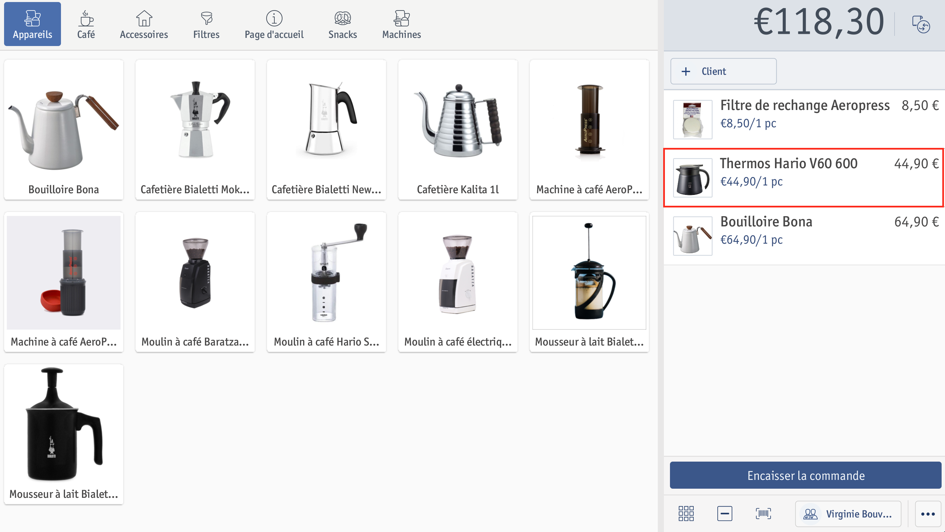Screen dimensions: 945x532
Task: Click the €118,30 order total
Action: point(819,22)
